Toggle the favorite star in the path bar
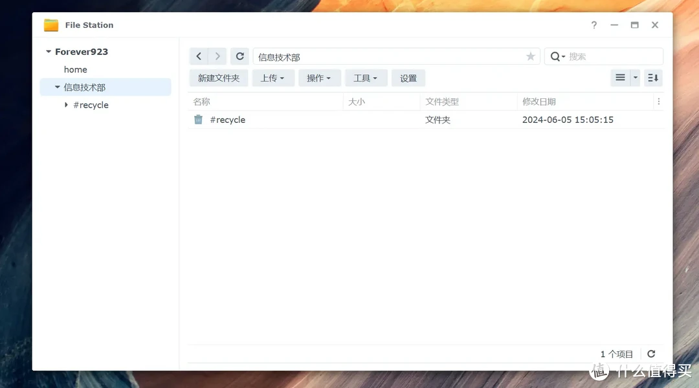Viewport: 699px width, 388px height. pos(530,56)
